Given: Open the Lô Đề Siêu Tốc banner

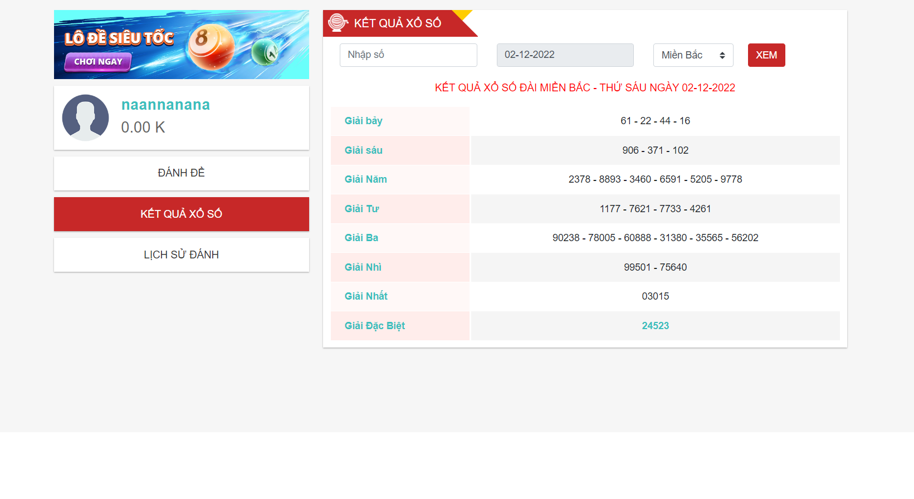Looking at the screenshot, I should (182, 45).
